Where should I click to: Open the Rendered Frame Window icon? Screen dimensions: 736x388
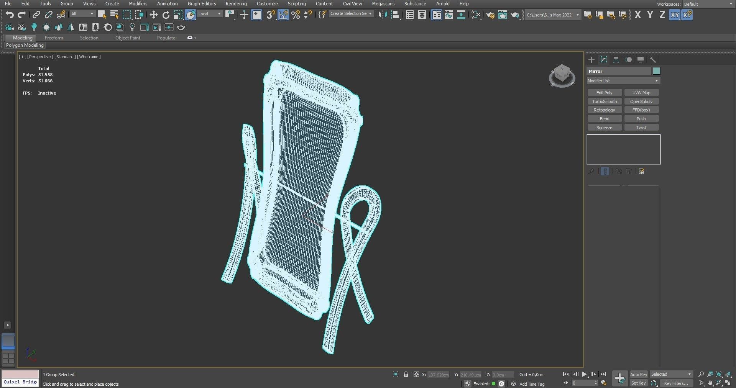[x=502, y=15]
